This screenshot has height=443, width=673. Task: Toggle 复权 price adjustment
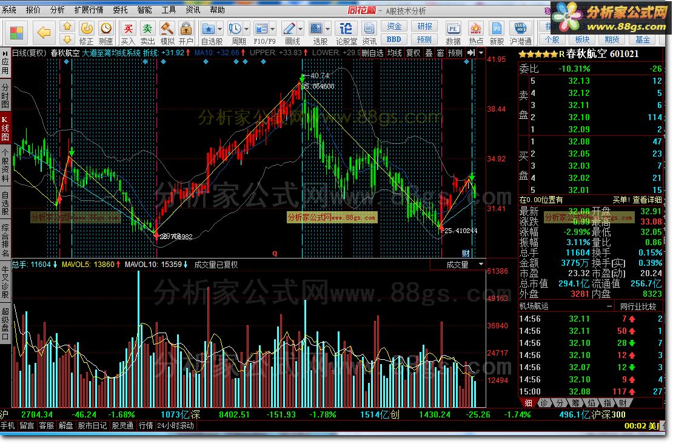(414, 53)
